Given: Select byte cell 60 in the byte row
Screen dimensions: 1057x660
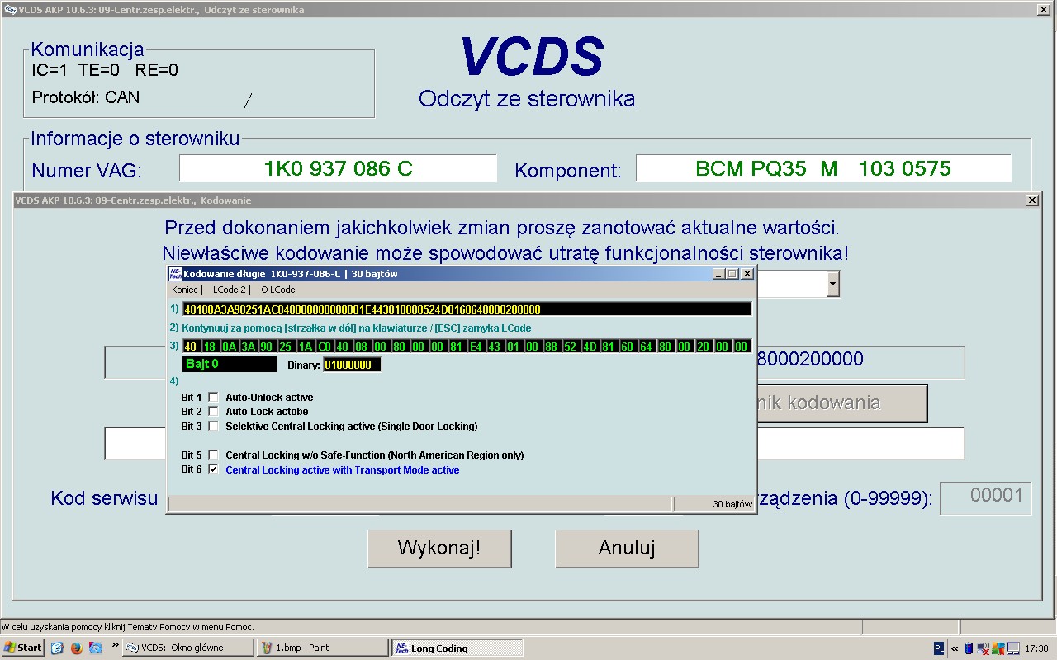Looking at the screenshot, I should pyautogui.click(x=628, y=346).
